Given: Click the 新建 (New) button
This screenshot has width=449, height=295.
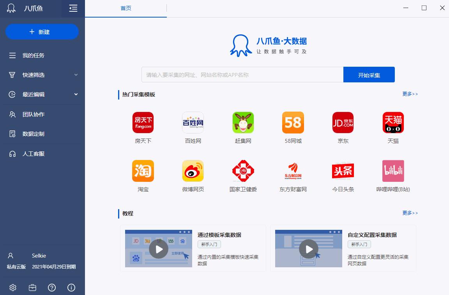Looking at the screenshot, I should click(42, 32).
